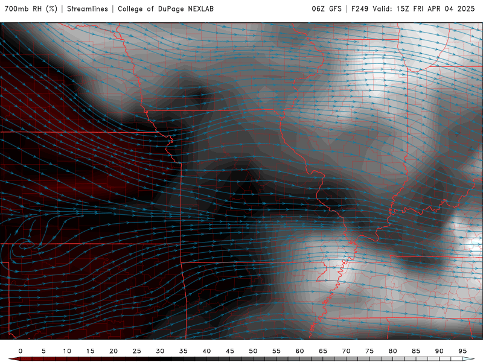The height and width of the screenshot is (362, 483).
Task: Select the "75" legend value
Action: coord(369,351)
